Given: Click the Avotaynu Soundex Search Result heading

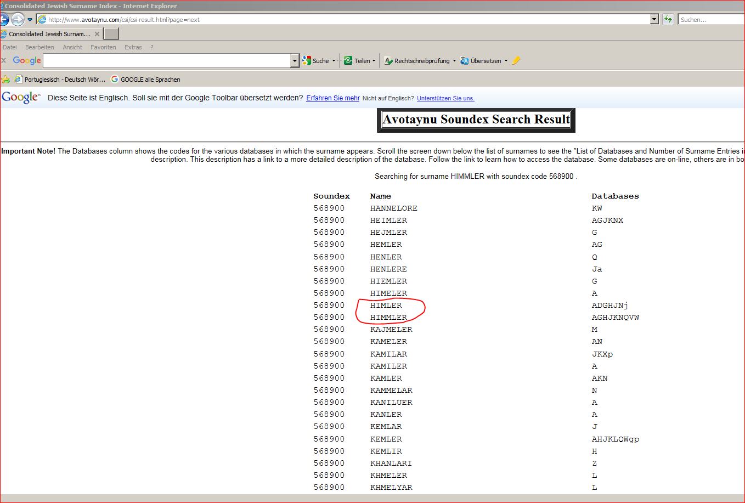Looking at the screenshot, I should 476,120.
